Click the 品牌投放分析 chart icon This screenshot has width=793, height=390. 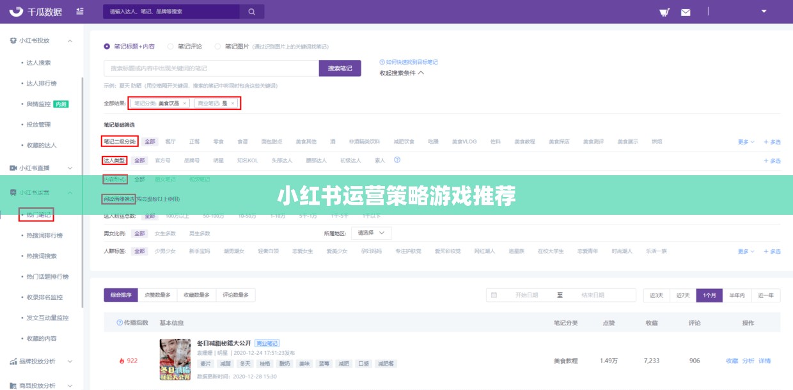point(13,361)
